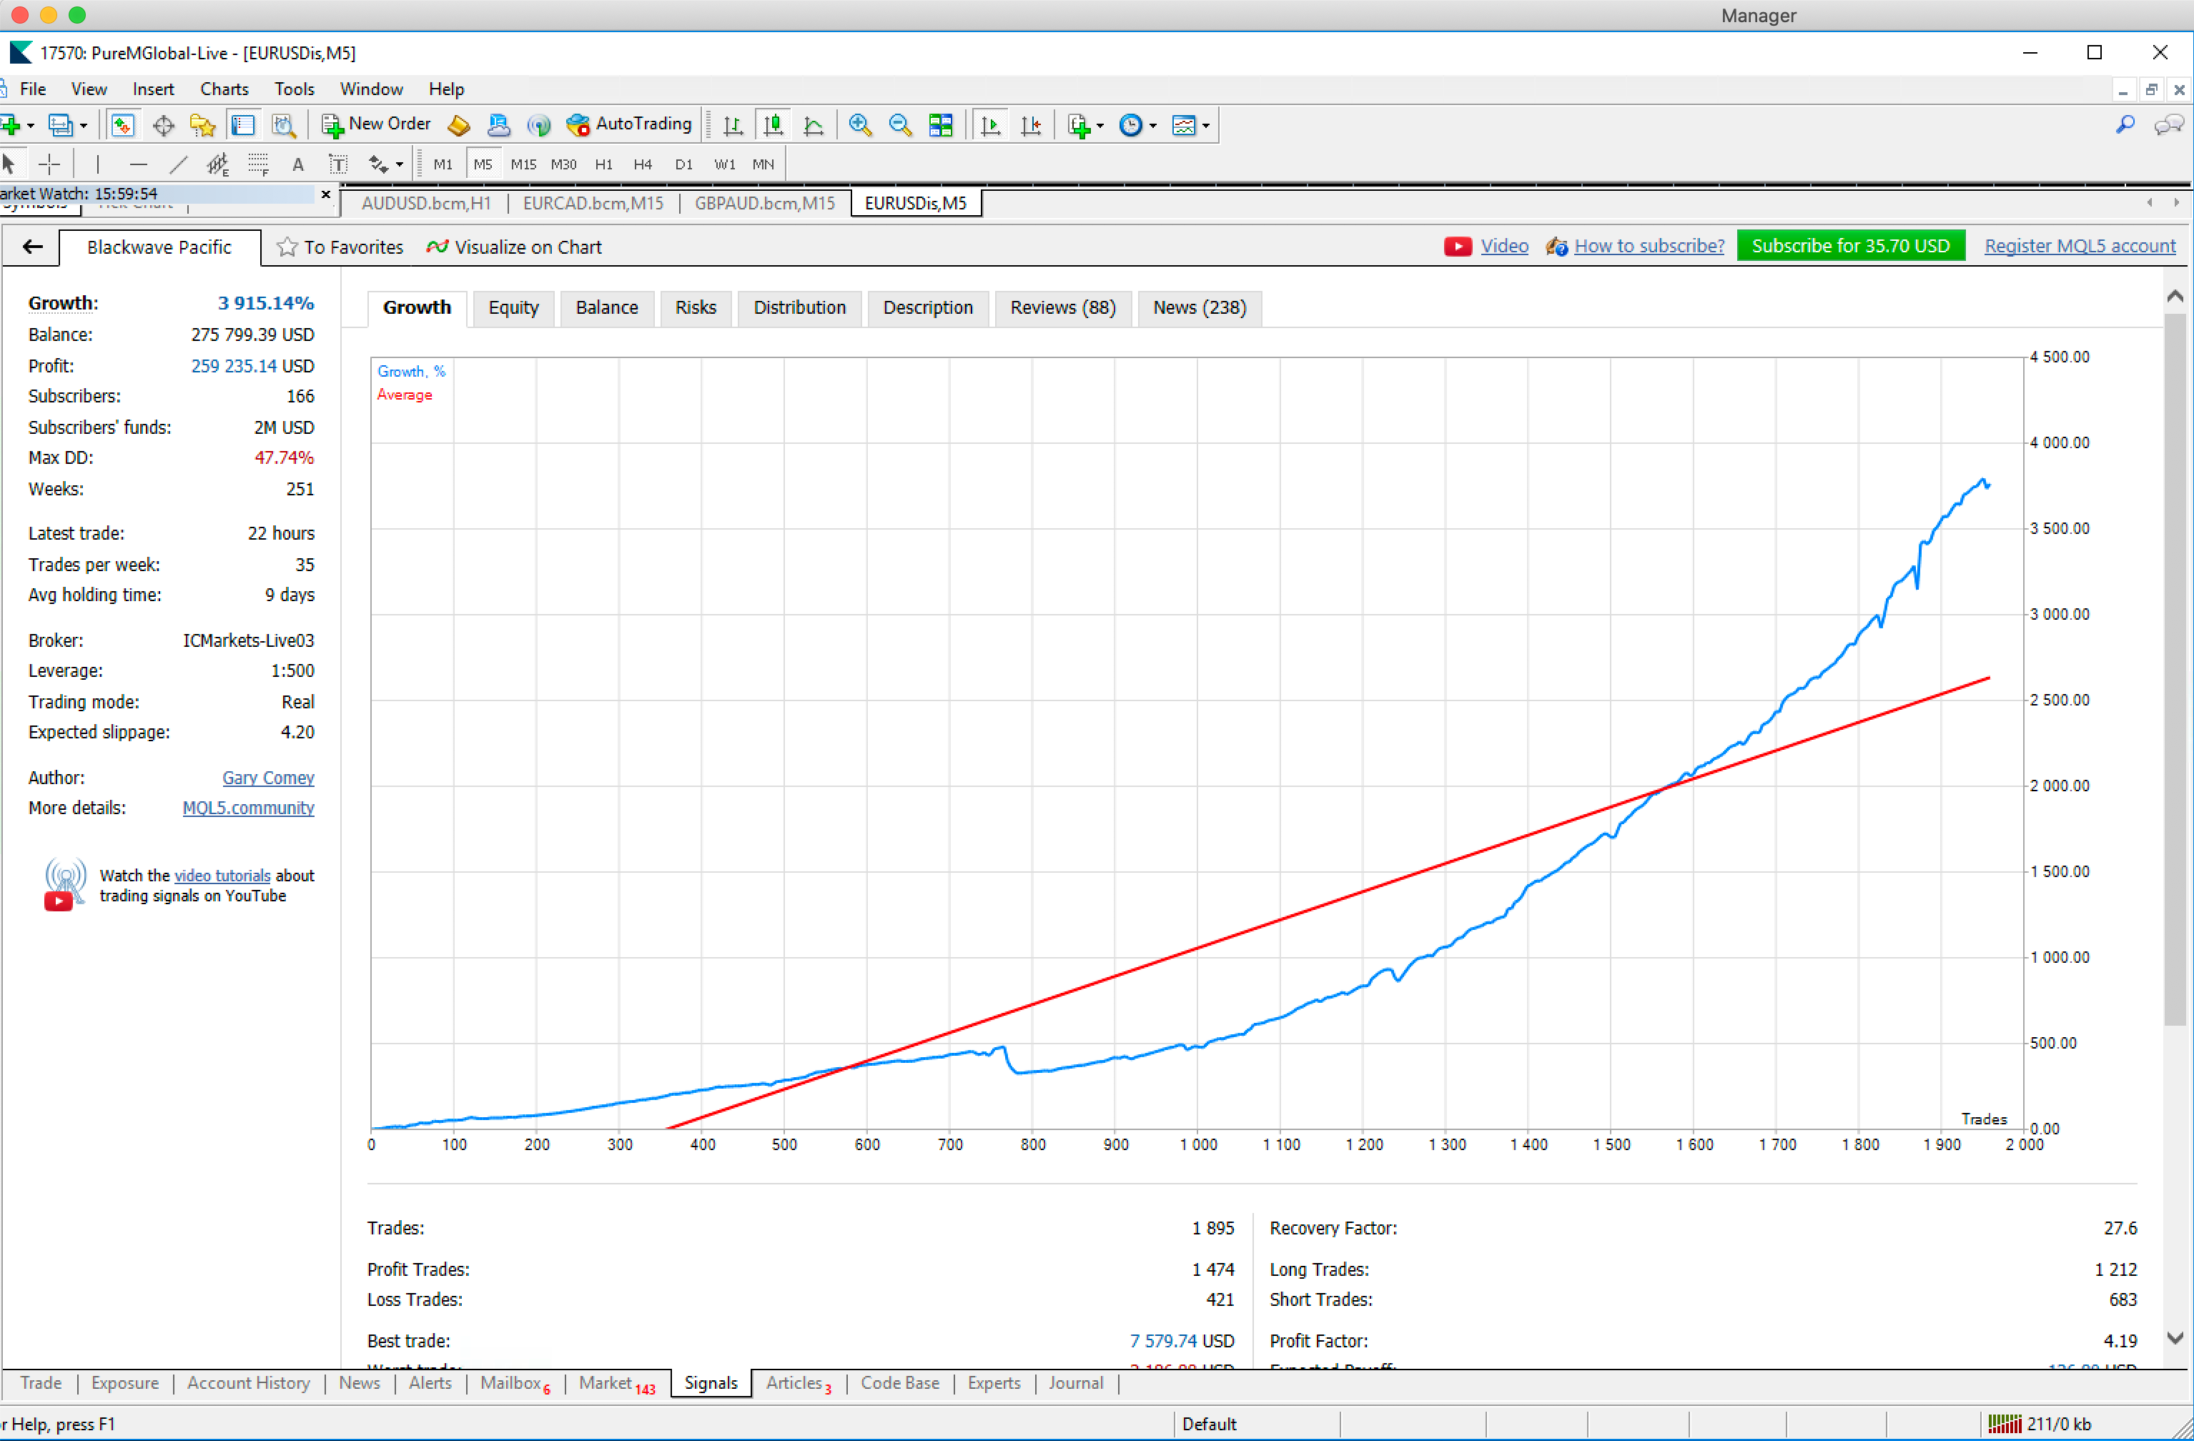Image resolution: width=2194 pixels, height=1441 pixels.
Task: Switch chart timeframe to M30
Action: pos(563,165)
